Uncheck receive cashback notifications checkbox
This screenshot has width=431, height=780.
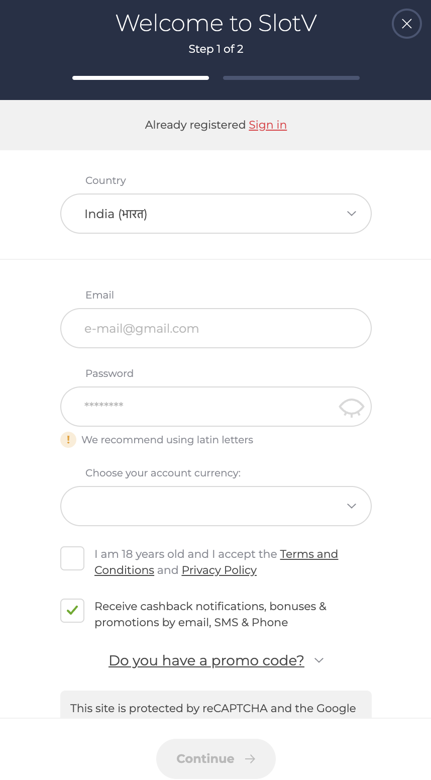coord(72,611)
